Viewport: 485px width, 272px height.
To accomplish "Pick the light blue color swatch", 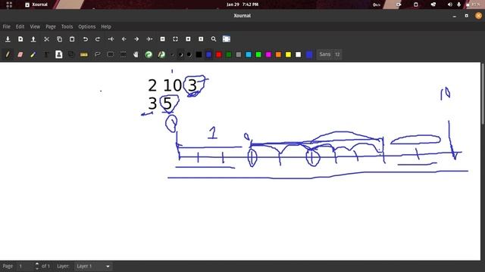I will pos(249,54).
